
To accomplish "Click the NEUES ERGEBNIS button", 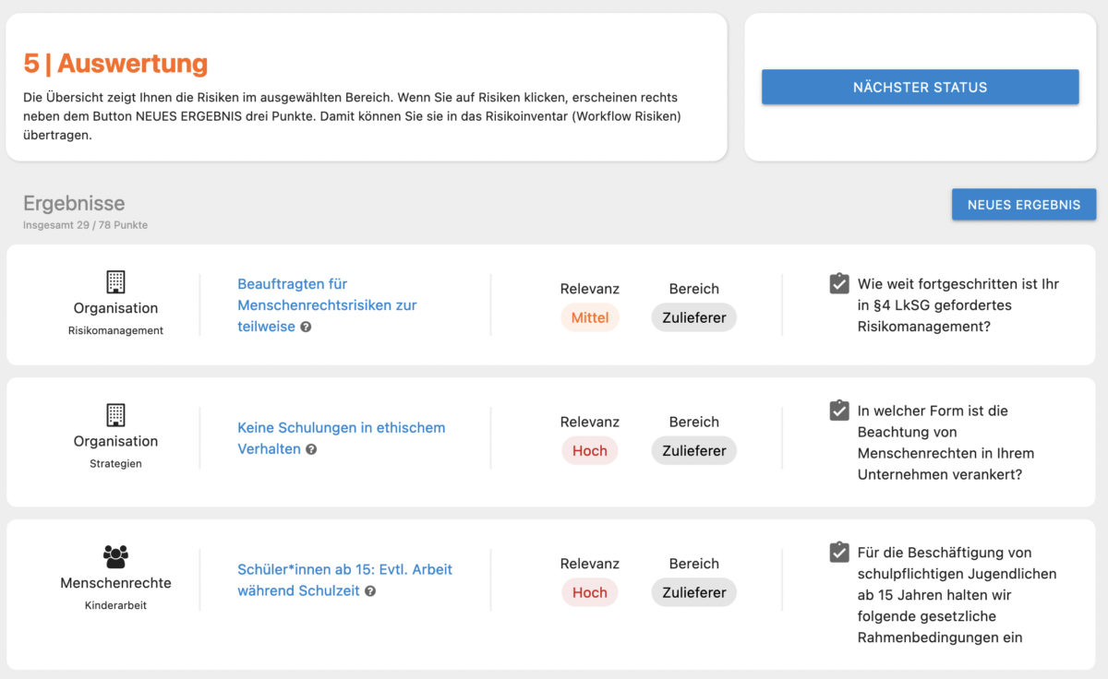I will click(x=1023, y=204).
